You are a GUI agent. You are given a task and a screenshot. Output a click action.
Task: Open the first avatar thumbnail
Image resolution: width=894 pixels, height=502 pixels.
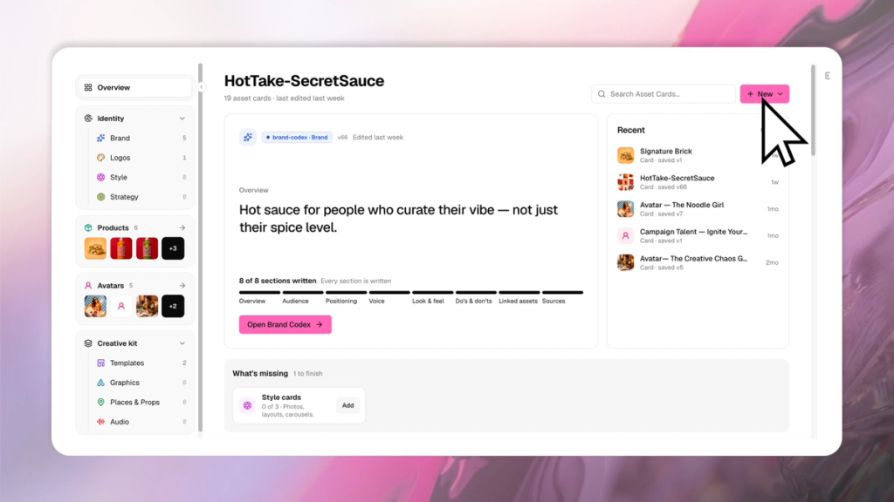[95, 306]
